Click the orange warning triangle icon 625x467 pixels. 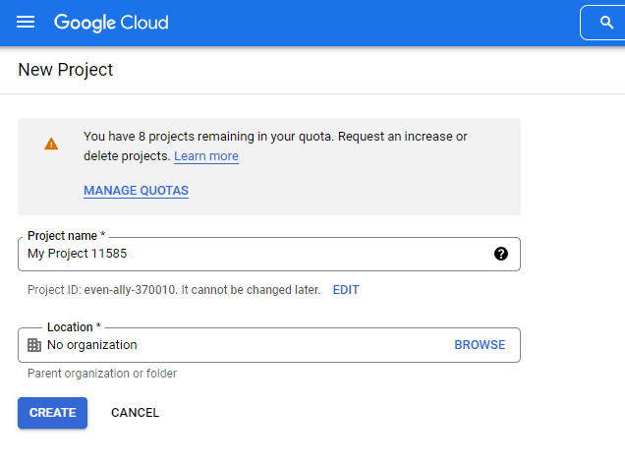(x=51, y=144)
